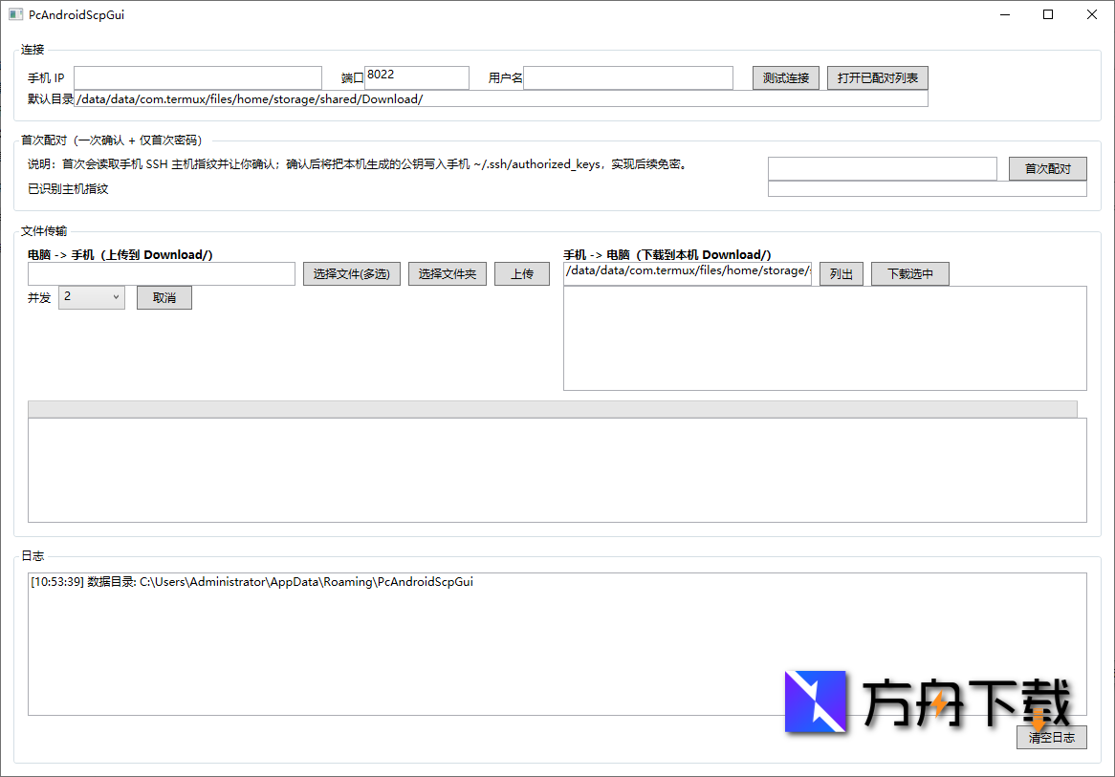
Task: Open the 打开已配对列表 window
Action: pyautogui.click(x=877, y=77)
